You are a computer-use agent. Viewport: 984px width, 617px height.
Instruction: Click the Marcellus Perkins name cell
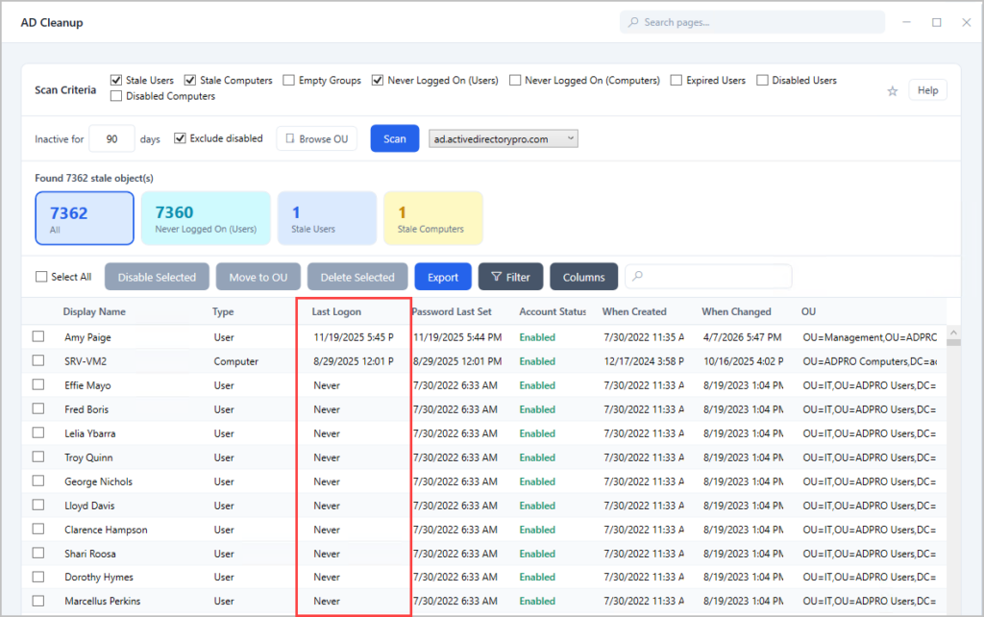tap(102, 601)
